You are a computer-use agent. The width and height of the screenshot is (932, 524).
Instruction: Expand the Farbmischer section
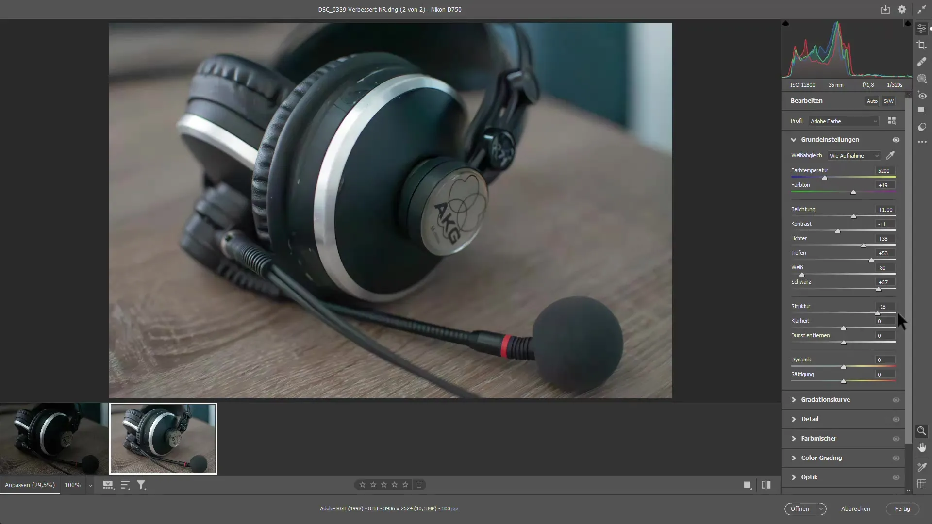click(x=794, y=439)
